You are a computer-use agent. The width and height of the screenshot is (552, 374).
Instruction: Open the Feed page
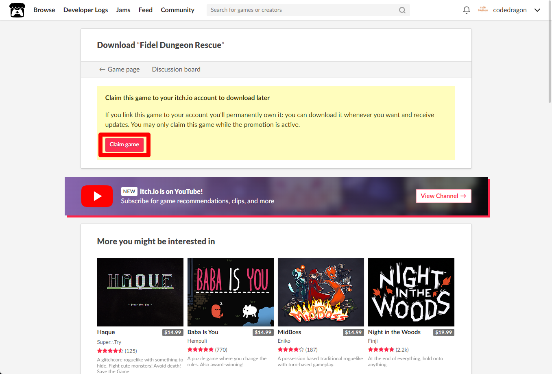tap(146, 10)
